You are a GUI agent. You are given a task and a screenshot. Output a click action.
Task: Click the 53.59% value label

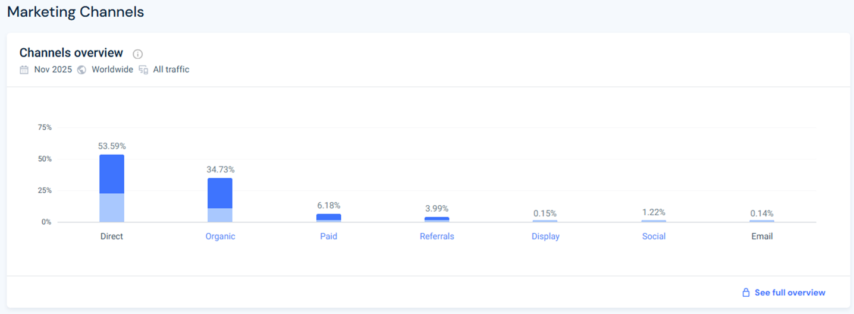pyautogui.click(x=112, y=146)
